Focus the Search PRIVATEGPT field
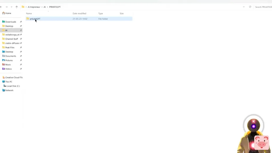This screenshot has width=272, height=153. coord(263,7)
